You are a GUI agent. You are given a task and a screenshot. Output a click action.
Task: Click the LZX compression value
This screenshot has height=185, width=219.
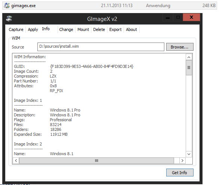point(53,76)
